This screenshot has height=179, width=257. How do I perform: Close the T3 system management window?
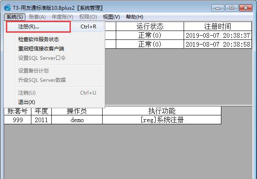[x=246, y=8]
